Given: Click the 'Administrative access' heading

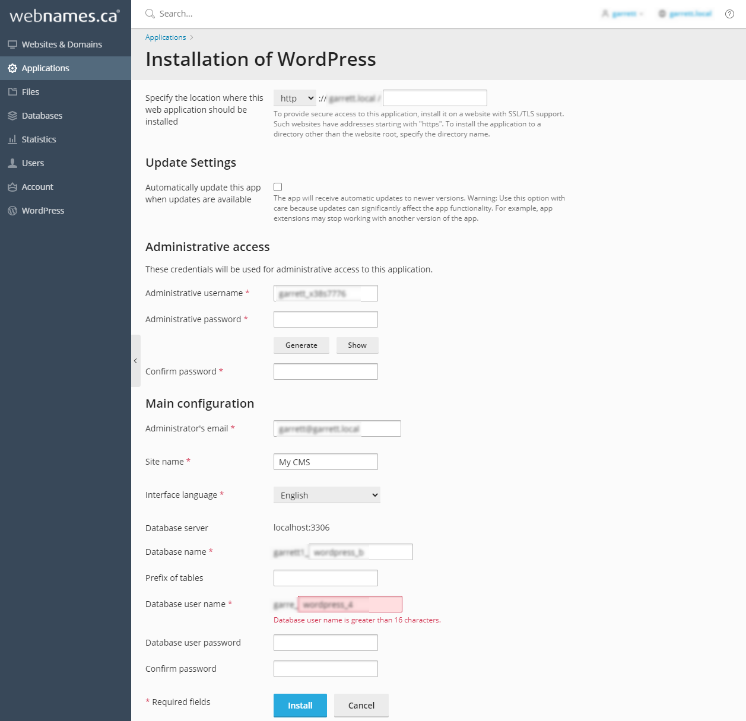Looking at the screenshot, I should (x=208, y=247).
